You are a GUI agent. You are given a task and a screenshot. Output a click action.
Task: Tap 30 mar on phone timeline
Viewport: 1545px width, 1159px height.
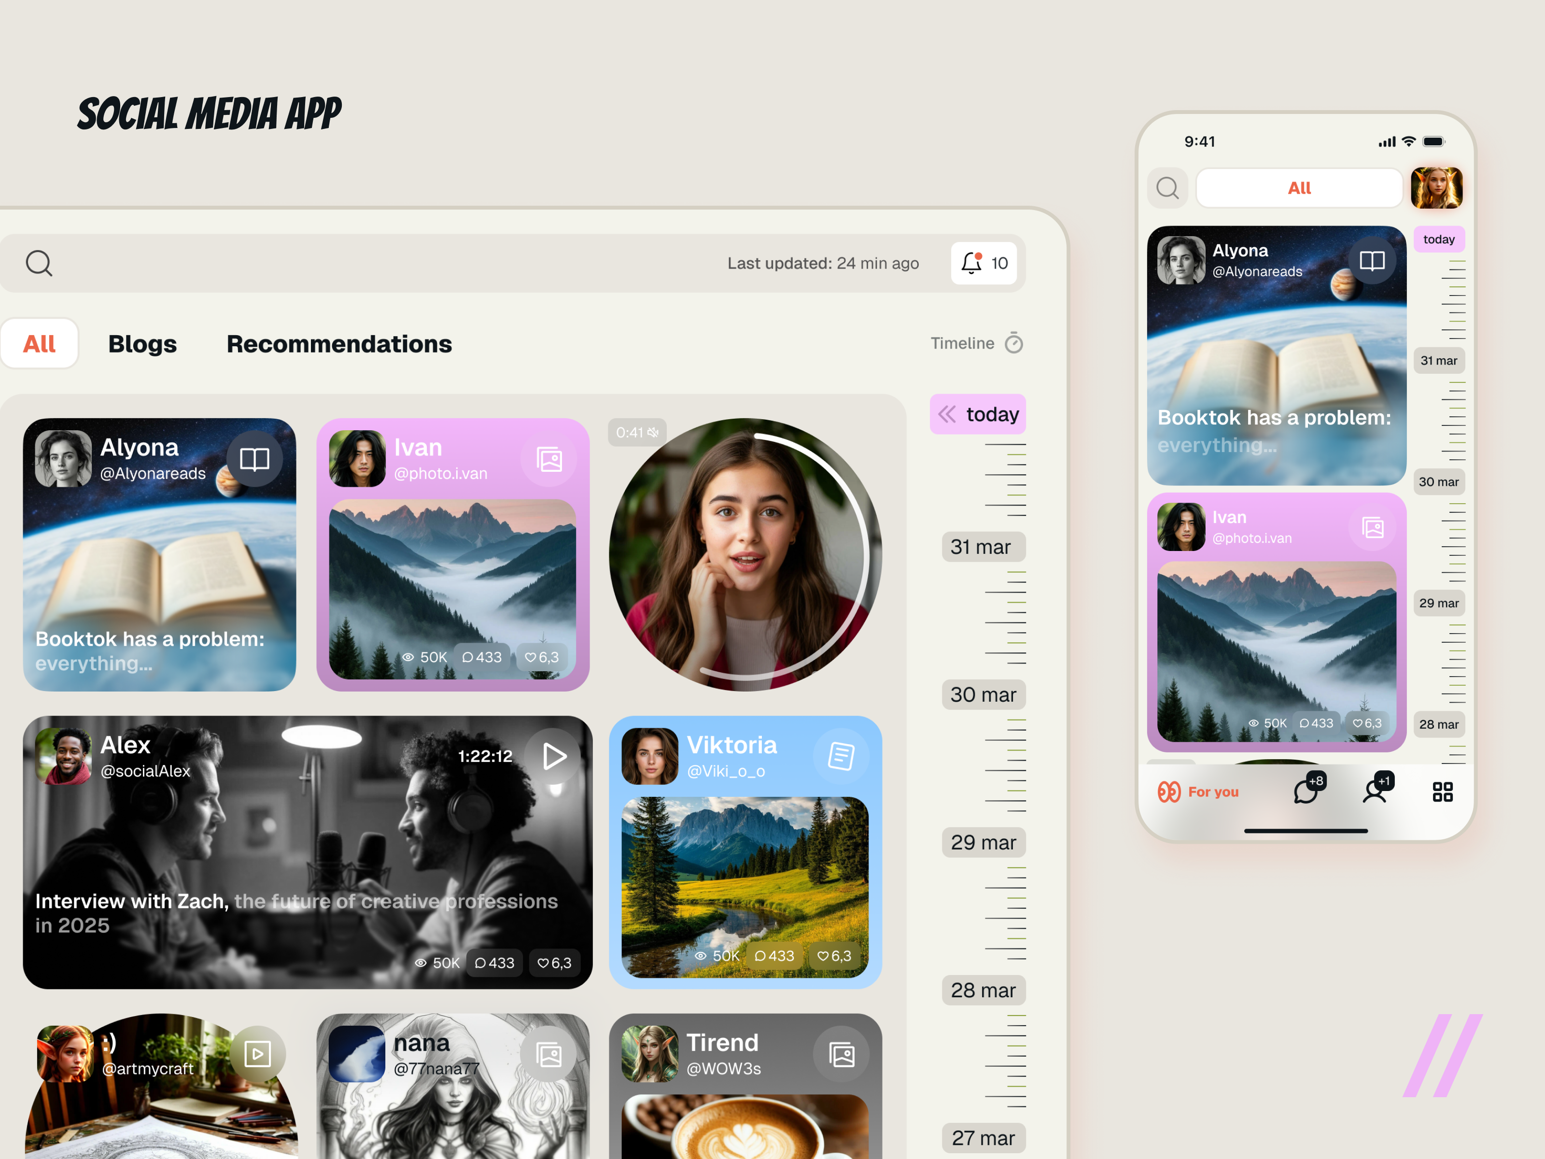click(1439, 482)
